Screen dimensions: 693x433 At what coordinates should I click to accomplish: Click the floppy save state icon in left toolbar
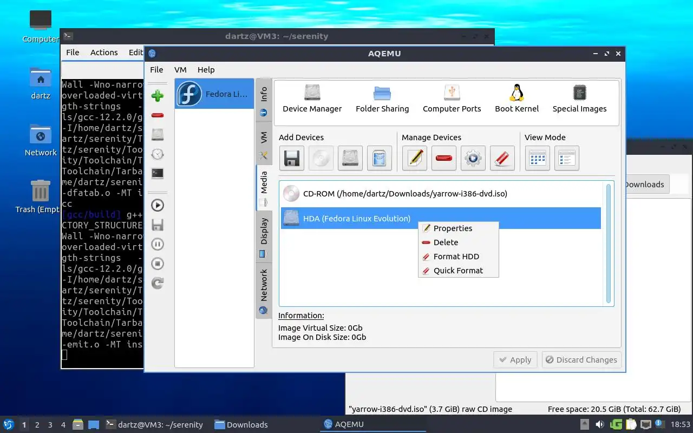click(158, 225)
